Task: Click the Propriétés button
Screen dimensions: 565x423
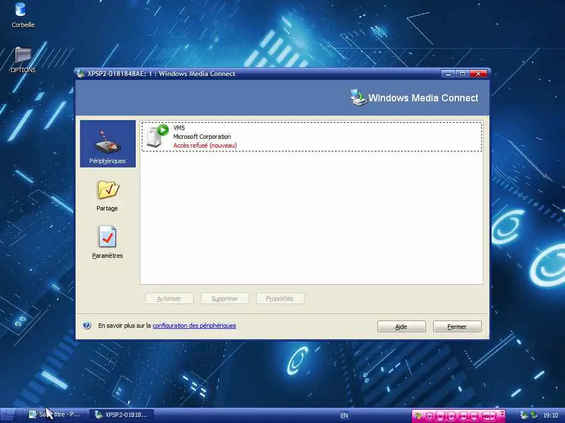Action: pyautogui.click(x=280, y=299)
